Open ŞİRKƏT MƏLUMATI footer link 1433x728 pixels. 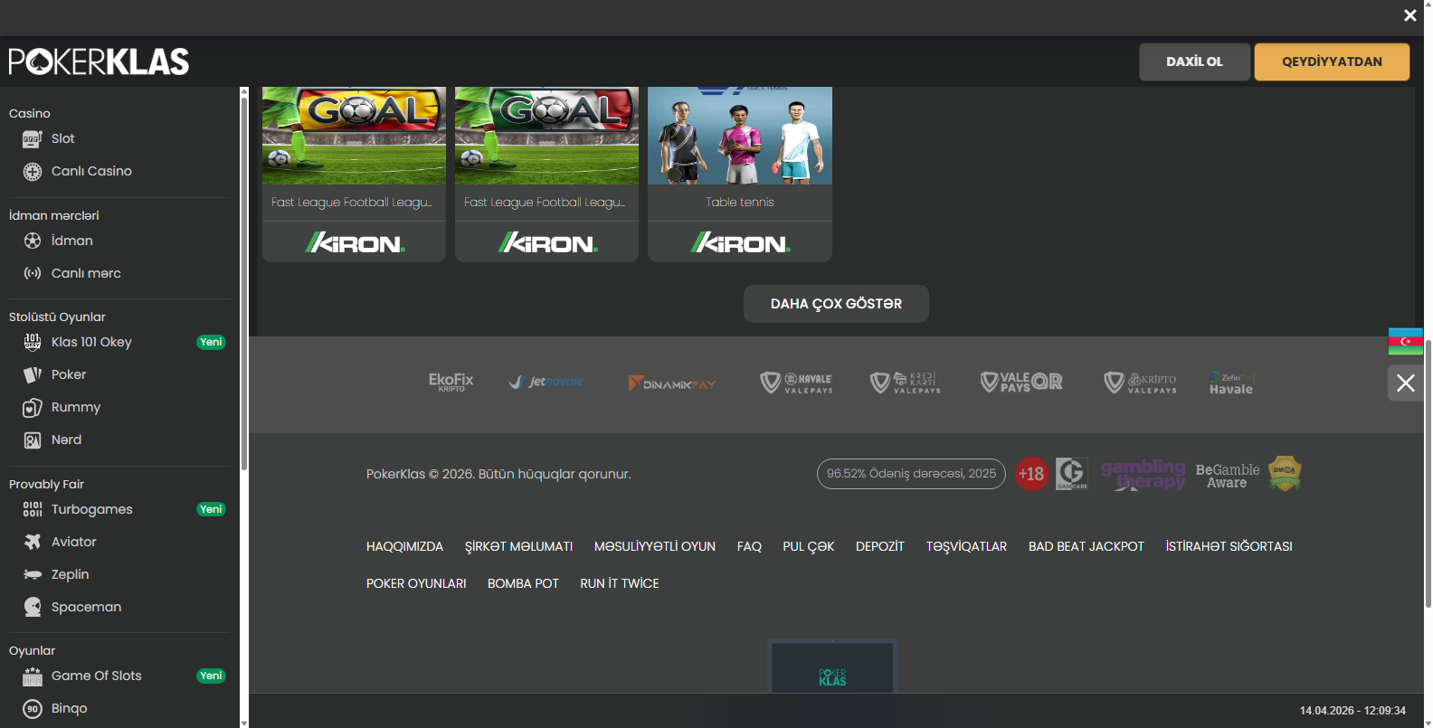(x=518, y=546)
